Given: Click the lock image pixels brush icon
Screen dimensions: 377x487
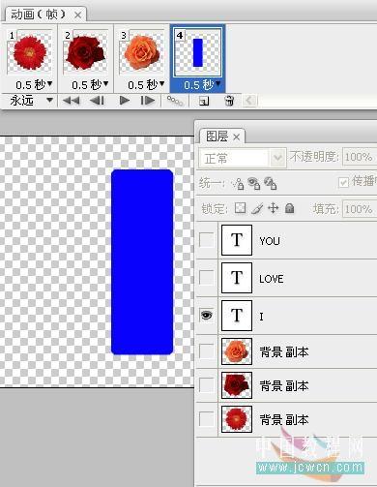Looking at the screenshot, I should pos(257,208).
